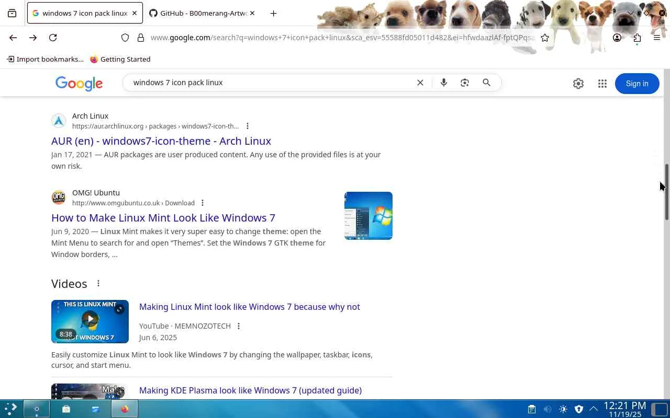This screenshot has height=418, width=670.
Task: Open more options for Arch Linux result
Action: pos(248,126)
